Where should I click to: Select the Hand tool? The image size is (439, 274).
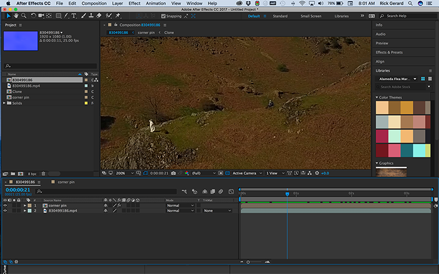click(16, 16)
